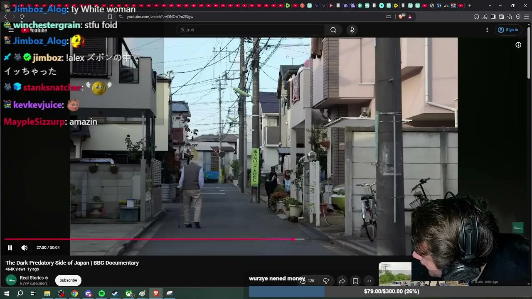This screenshot has height=299, width=532.
Task: Open the Real Stories channel name link
Action: tap(32, 278)
